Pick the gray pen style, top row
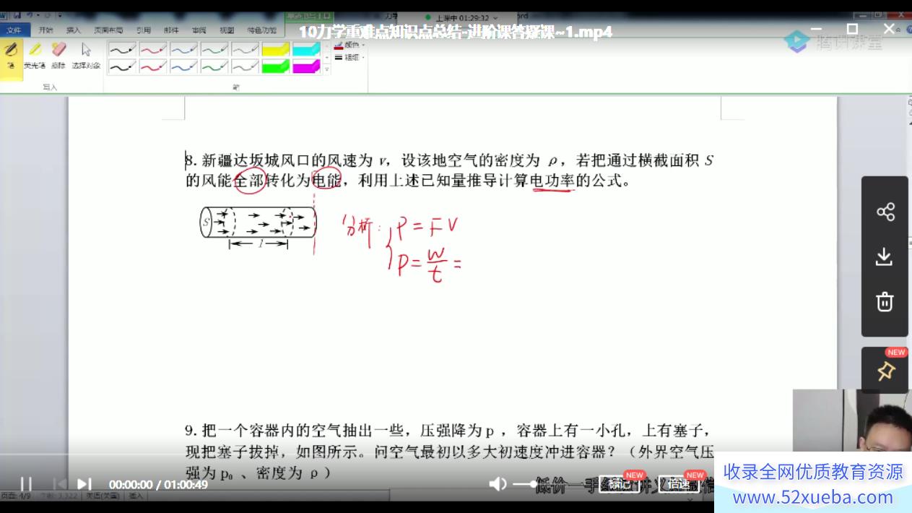 tap(245, 49)
